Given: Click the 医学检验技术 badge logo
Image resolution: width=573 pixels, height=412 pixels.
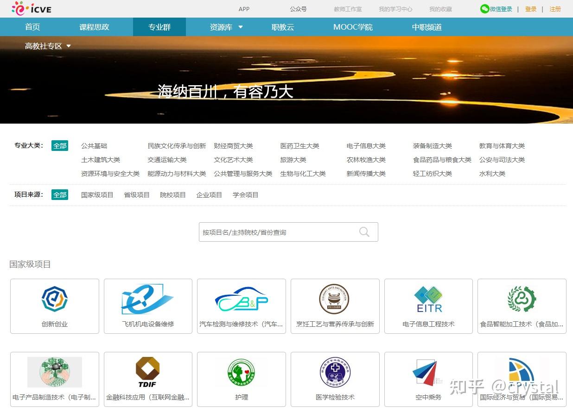Looking at the screenshot, I should pos(335,373).
